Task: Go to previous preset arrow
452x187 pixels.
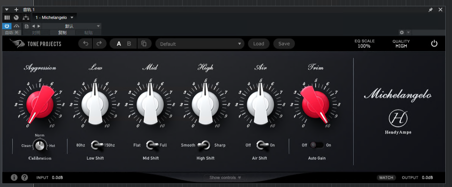Action: pyautogui.click(x=33, y=26)
